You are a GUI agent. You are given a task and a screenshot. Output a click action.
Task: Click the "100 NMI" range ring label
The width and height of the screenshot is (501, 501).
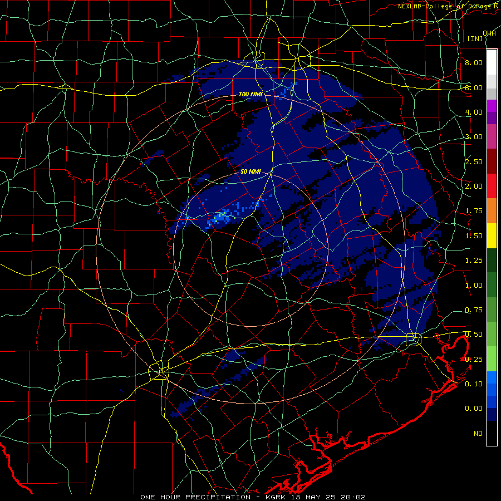(x=250, y=94)
